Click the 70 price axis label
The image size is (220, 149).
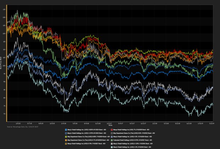coord(4,114)
